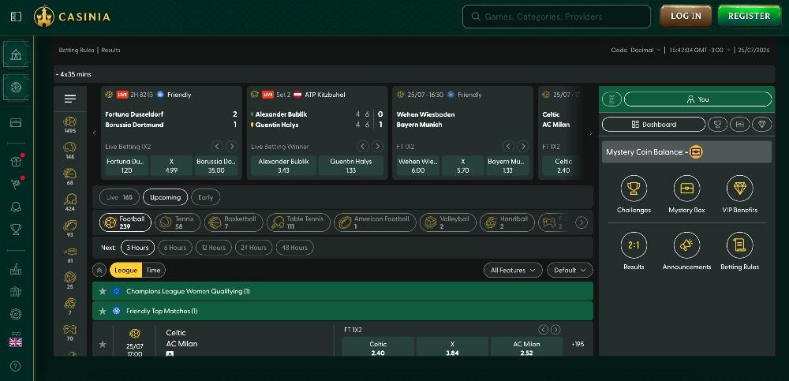
Task: Switch to the Upcoming tab
Action: pos(165,197)
